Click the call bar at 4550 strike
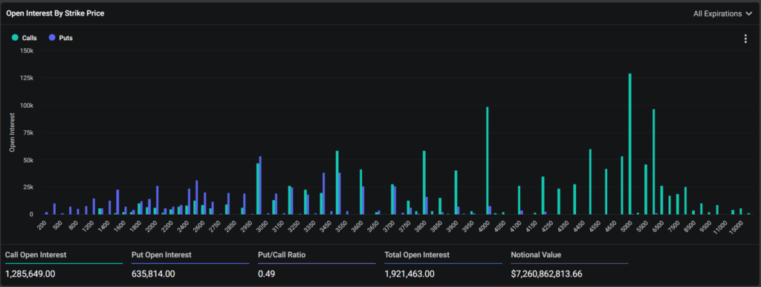Viewport: 761px width, 287px height. point(590,181)
